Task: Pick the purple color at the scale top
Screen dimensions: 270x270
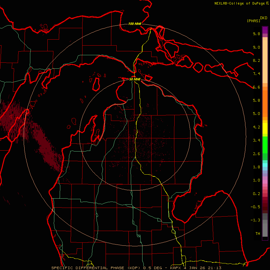Action: tap(265, 30)
